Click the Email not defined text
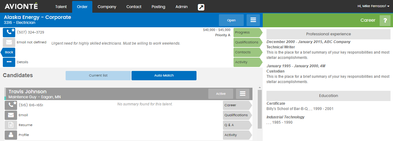 click(31, 42)
